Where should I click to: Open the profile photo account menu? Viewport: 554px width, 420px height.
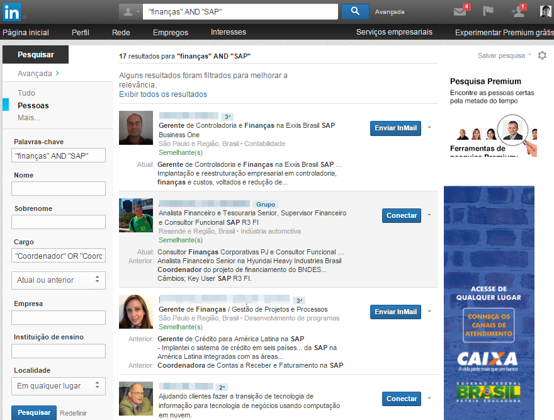[x=546, y=11]
